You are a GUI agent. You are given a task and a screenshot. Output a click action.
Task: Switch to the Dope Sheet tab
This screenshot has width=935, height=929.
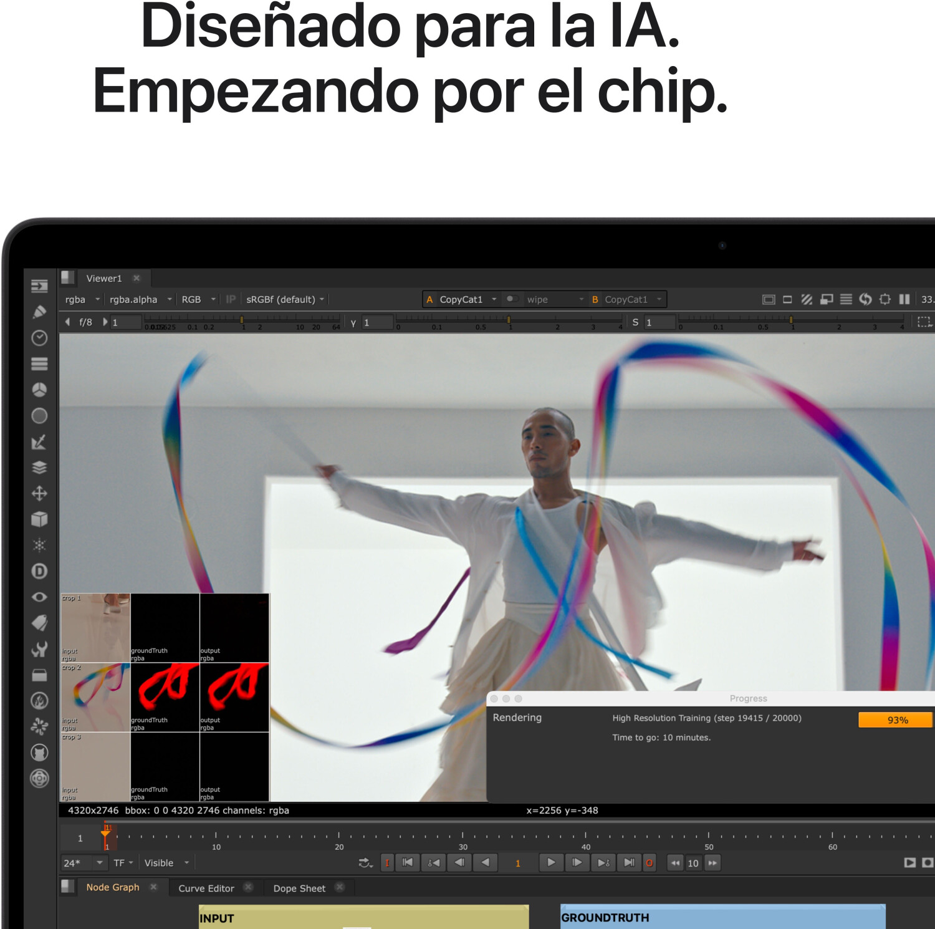(299, 888)
